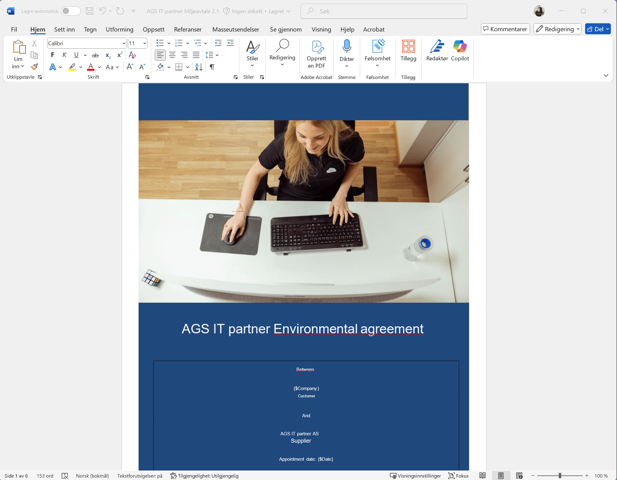617x480 pixels.
Task: Click the Norsk (bokmål) language indicator
Action: pos(93,476)
